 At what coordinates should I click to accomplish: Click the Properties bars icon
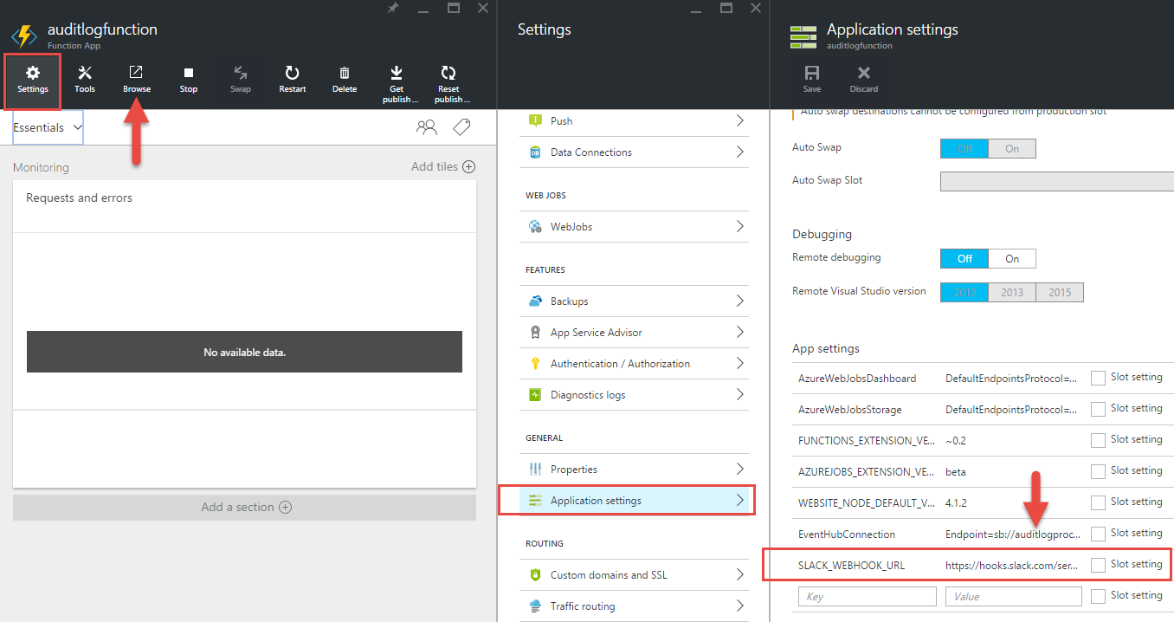(535, 470)
